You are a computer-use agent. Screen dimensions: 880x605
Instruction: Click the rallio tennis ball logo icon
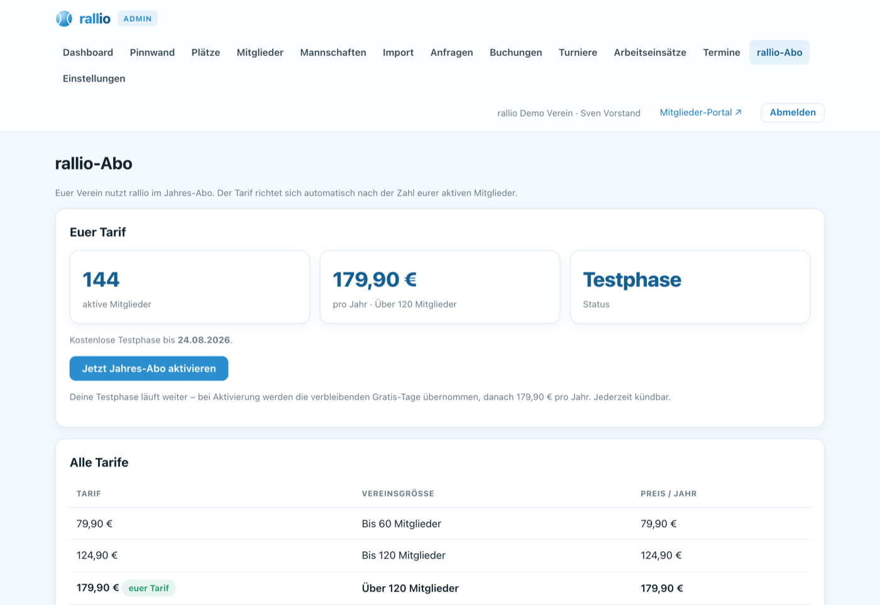(64, 19)
